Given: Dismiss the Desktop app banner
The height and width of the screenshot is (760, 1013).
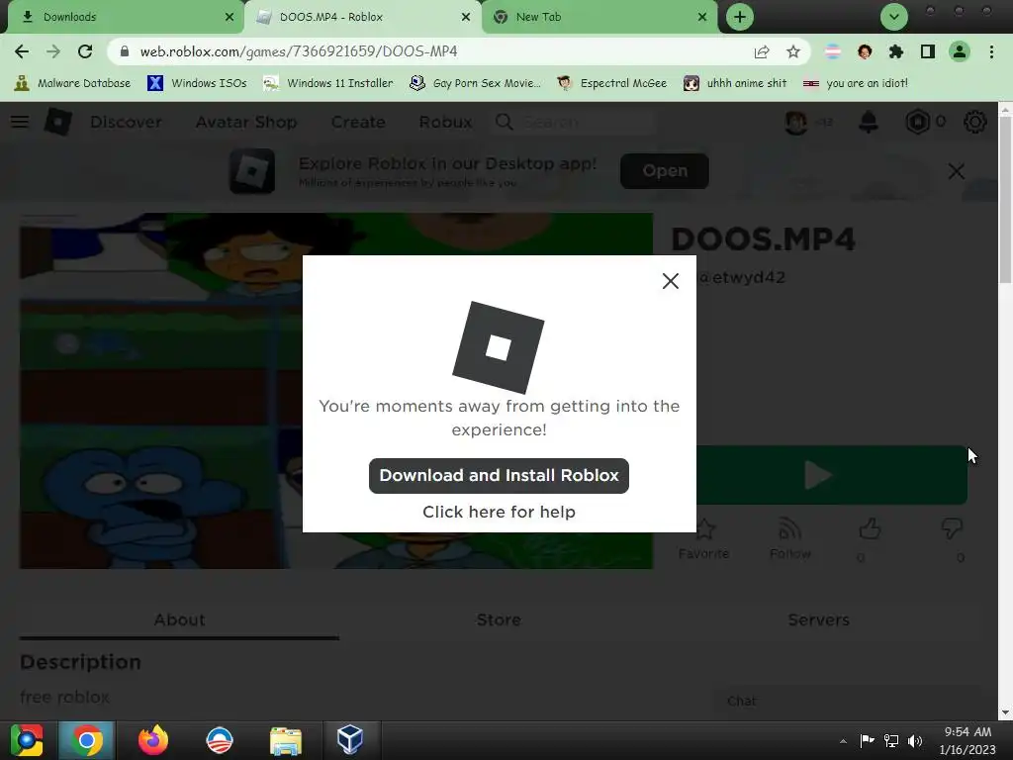Looking at the screenshot, I should click(957, 171).
